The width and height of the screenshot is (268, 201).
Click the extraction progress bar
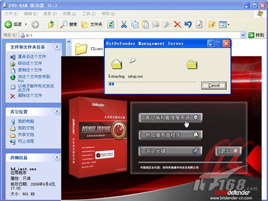(x=153, y=84)
